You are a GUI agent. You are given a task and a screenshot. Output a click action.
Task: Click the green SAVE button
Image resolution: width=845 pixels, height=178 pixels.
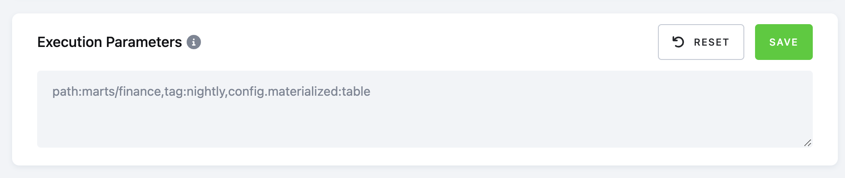pyautogui.click(x=784, y=42)
